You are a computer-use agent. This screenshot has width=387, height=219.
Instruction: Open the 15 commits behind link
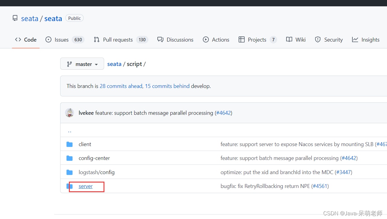click(x=167, y=86)
